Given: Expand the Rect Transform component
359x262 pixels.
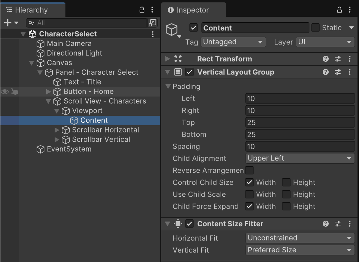Looking at the screenshot, I should [168, 59].
